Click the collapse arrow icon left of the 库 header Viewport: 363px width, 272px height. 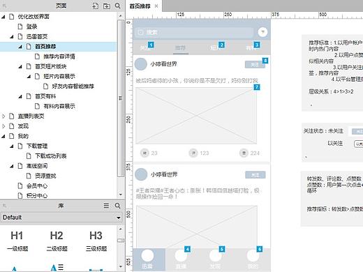(x=4, y=206)
